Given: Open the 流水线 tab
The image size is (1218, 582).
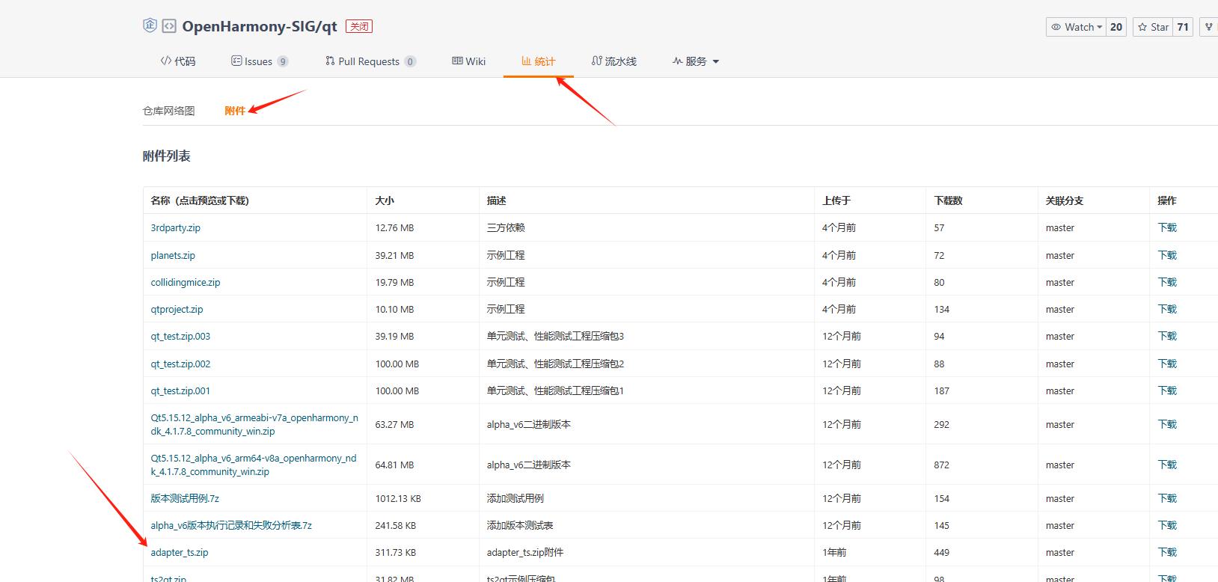Looking at the screenshot, I should point(614,61).
